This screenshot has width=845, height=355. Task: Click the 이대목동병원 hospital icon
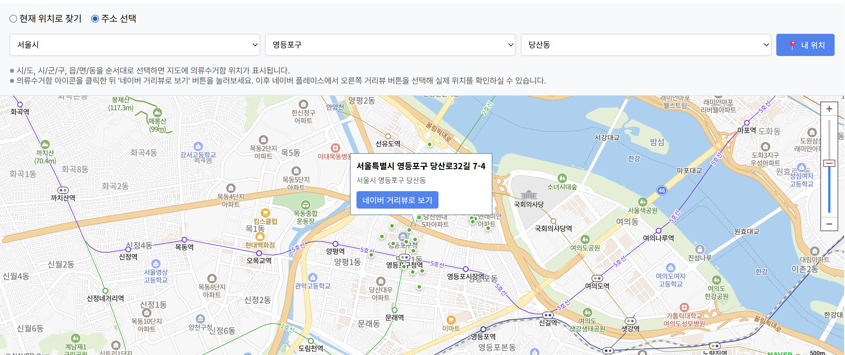(x=335, y=148)
